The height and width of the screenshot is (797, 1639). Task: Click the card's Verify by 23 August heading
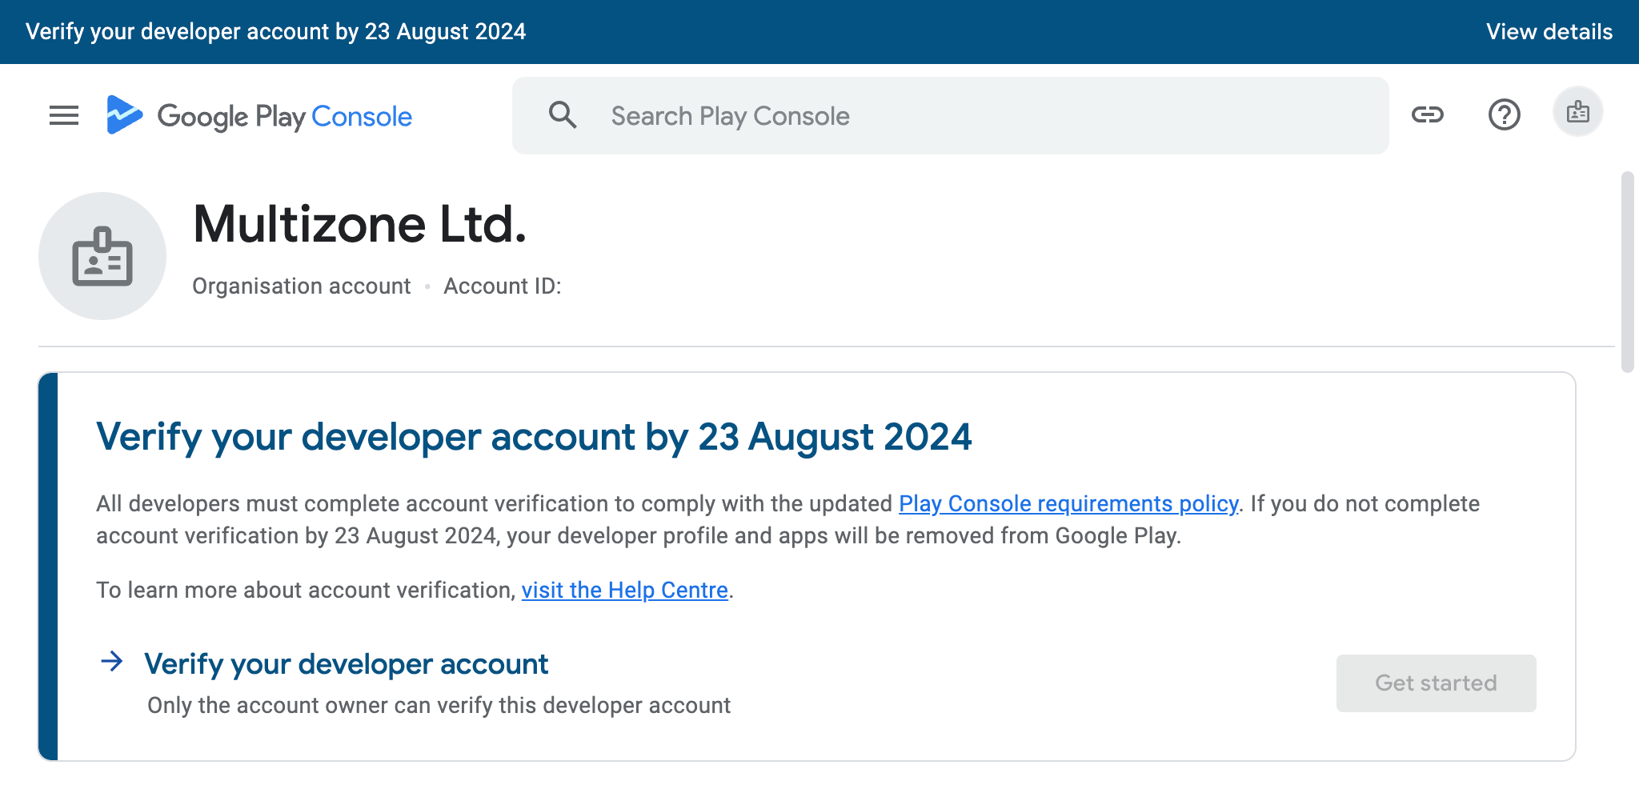point(534,438)
